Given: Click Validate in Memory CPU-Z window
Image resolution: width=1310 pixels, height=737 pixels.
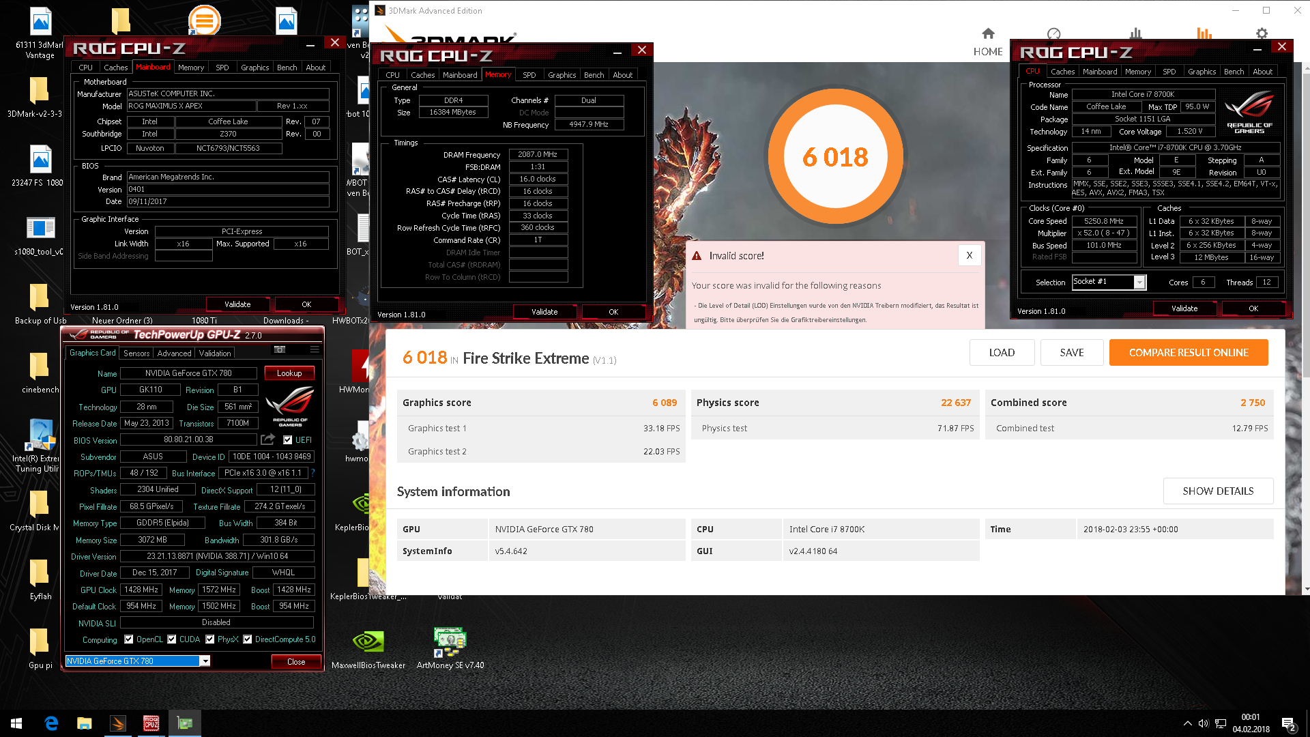Looking at the screenshot, I should coord(544,312).
